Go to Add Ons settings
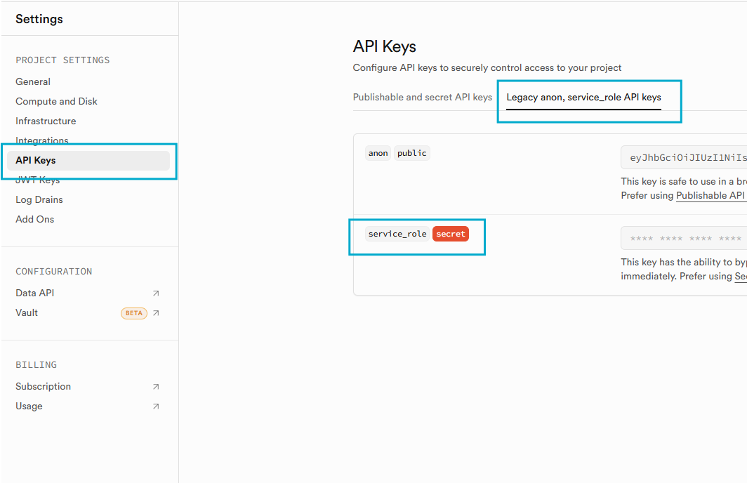This screenshot has height=483, width=747. click(x=34, y=219)
